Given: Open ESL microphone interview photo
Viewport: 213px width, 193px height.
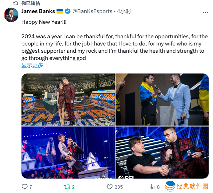Looking at the screenshot, I should click(162, 152).
